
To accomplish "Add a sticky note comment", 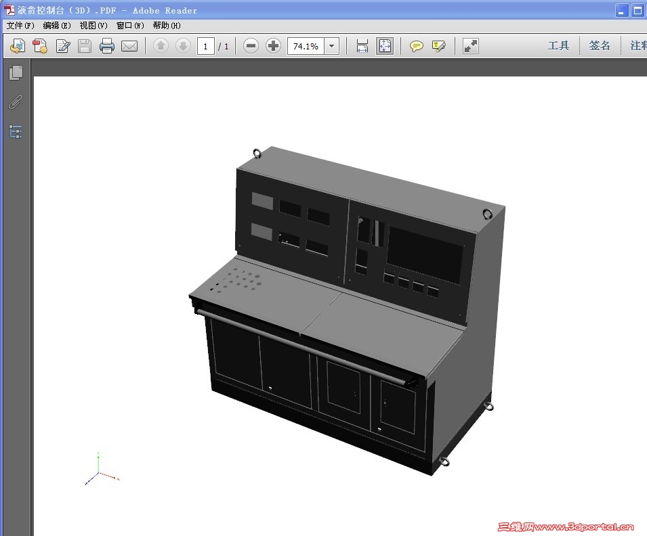I will point(417,46).
